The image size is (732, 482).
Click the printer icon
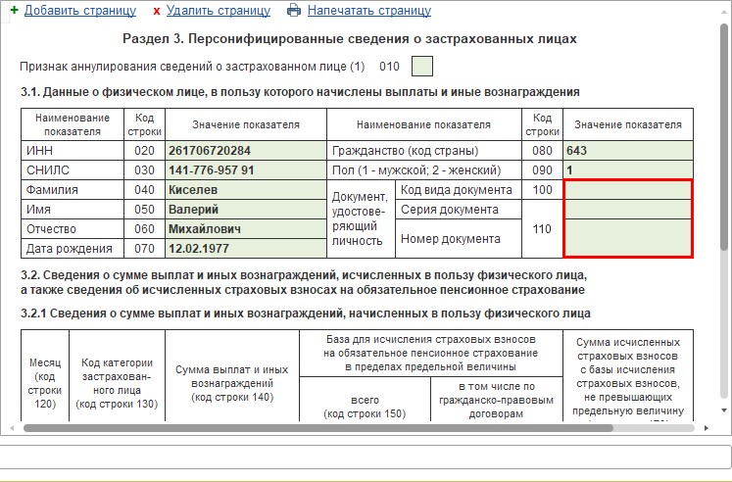[294, 10]
